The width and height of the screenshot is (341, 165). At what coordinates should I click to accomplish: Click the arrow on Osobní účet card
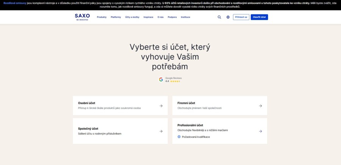(x=161, y=106)
